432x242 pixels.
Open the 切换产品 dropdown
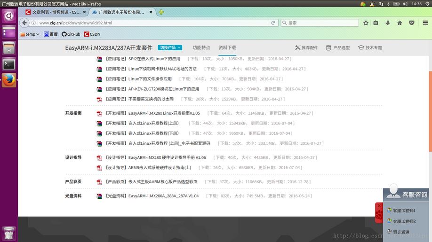tap(170, 47)
